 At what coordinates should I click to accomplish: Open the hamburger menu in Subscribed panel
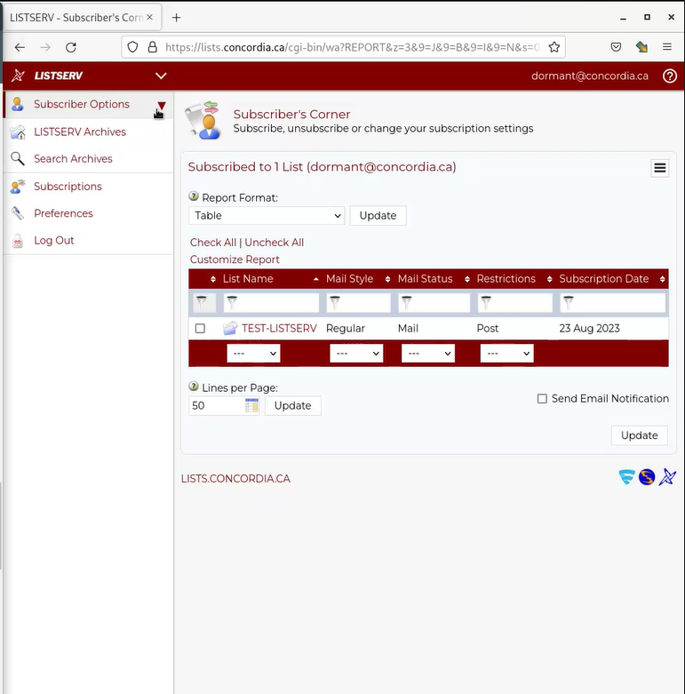660,168
